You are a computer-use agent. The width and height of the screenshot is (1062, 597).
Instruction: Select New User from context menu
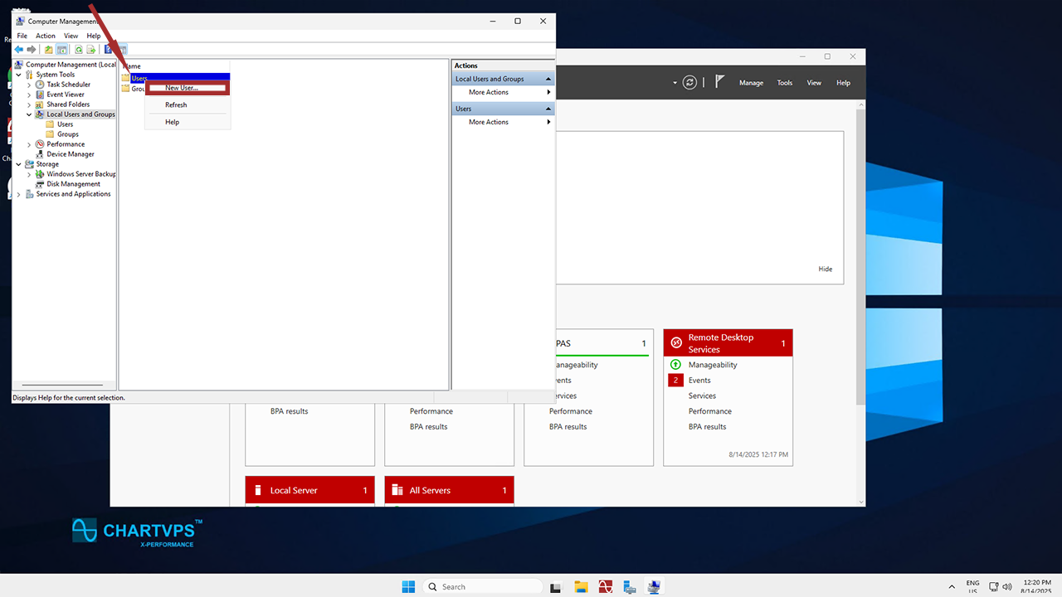pyautogui.click(x=182, y=88)
